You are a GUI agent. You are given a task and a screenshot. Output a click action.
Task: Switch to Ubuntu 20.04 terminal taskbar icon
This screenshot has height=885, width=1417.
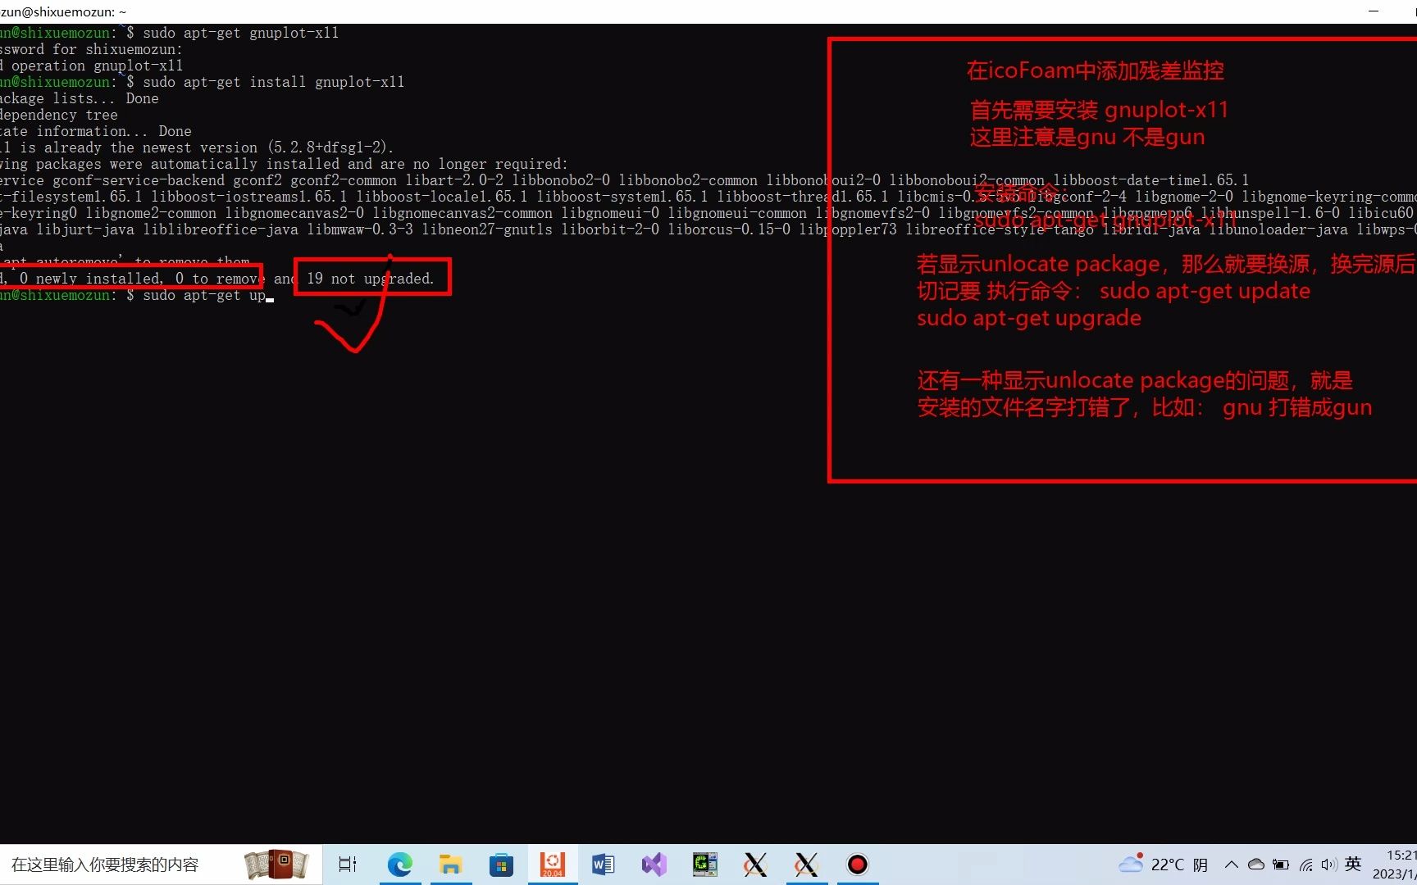(552, 865)
